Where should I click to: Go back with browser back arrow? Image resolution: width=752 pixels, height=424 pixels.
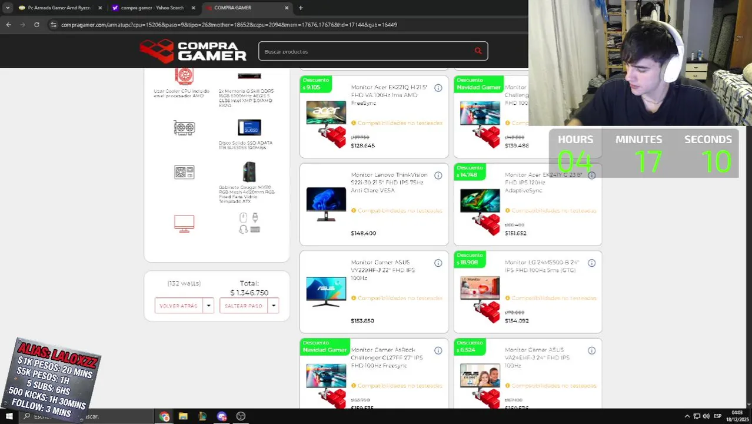[8, 25]
